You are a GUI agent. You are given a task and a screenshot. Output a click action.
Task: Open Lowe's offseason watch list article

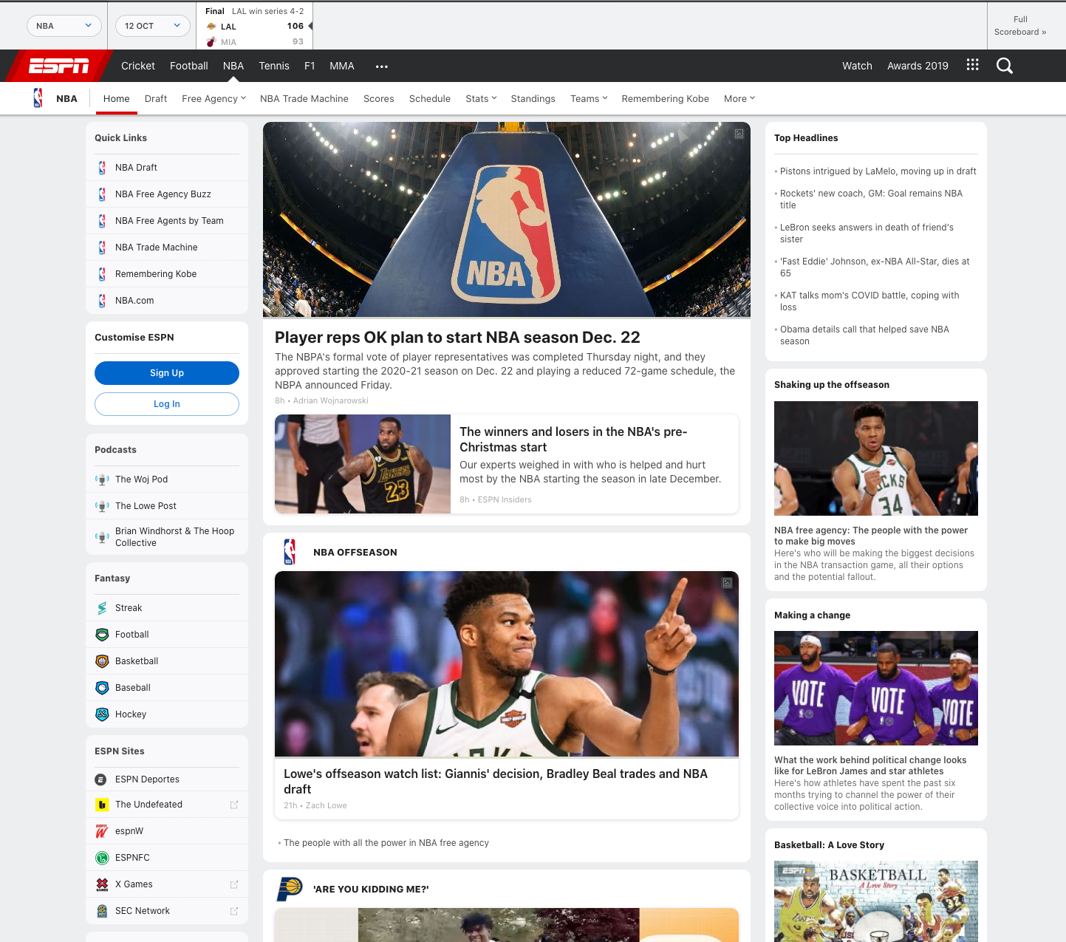point(496,781)
